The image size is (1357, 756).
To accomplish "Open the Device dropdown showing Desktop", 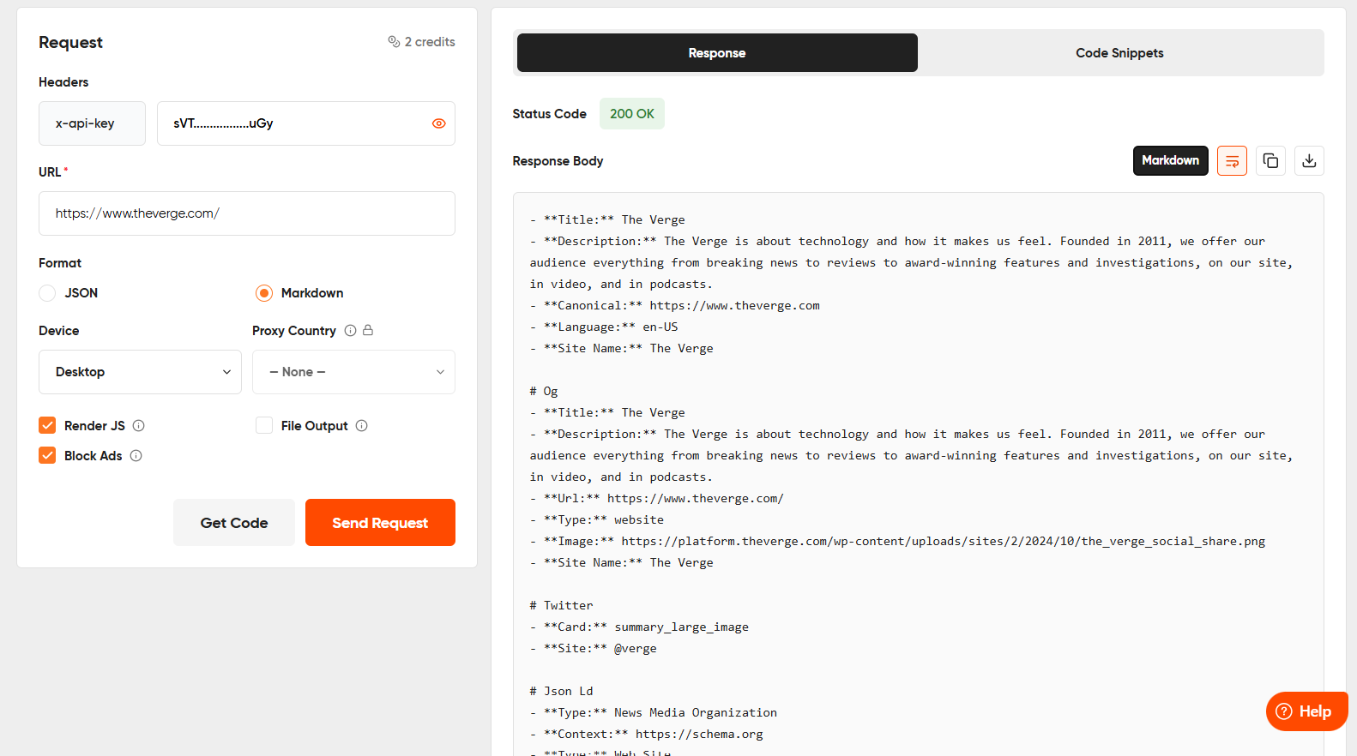I will pyautogui.click(x=140, y=372).
